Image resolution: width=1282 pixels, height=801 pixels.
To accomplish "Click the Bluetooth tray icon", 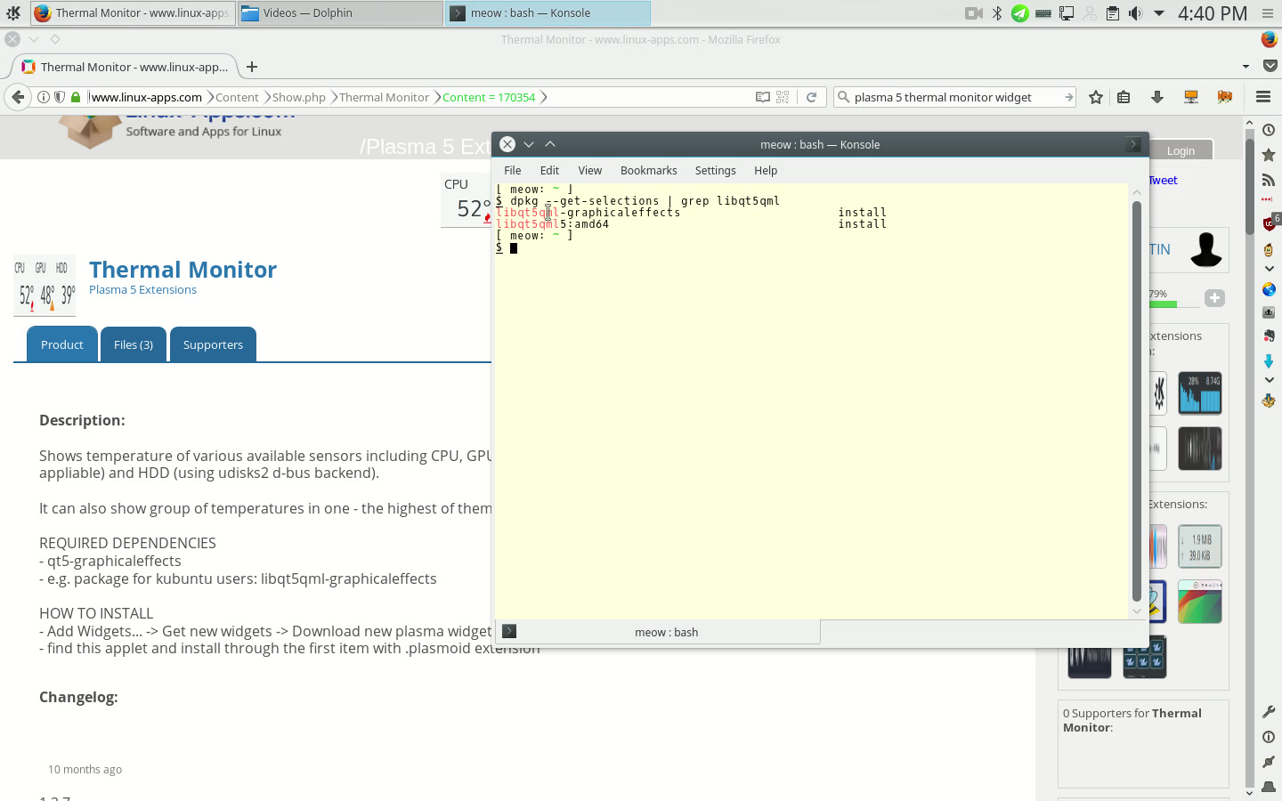I will [997, 13].
